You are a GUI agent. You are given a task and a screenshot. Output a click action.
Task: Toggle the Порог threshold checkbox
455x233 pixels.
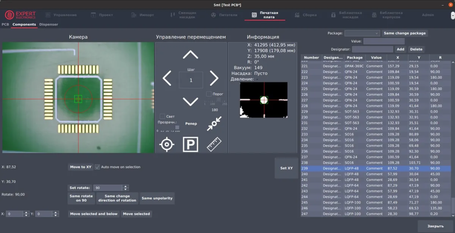coord(209,94)
